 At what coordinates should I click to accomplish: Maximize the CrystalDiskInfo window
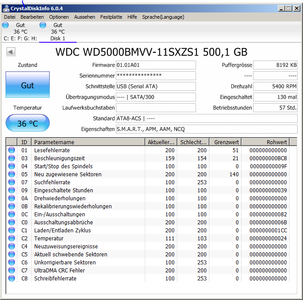pyautogui.click(x=289, y=8)
